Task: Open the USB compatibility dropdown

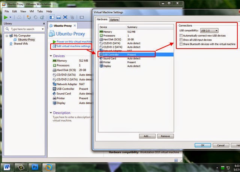Action: coord(209,31)
